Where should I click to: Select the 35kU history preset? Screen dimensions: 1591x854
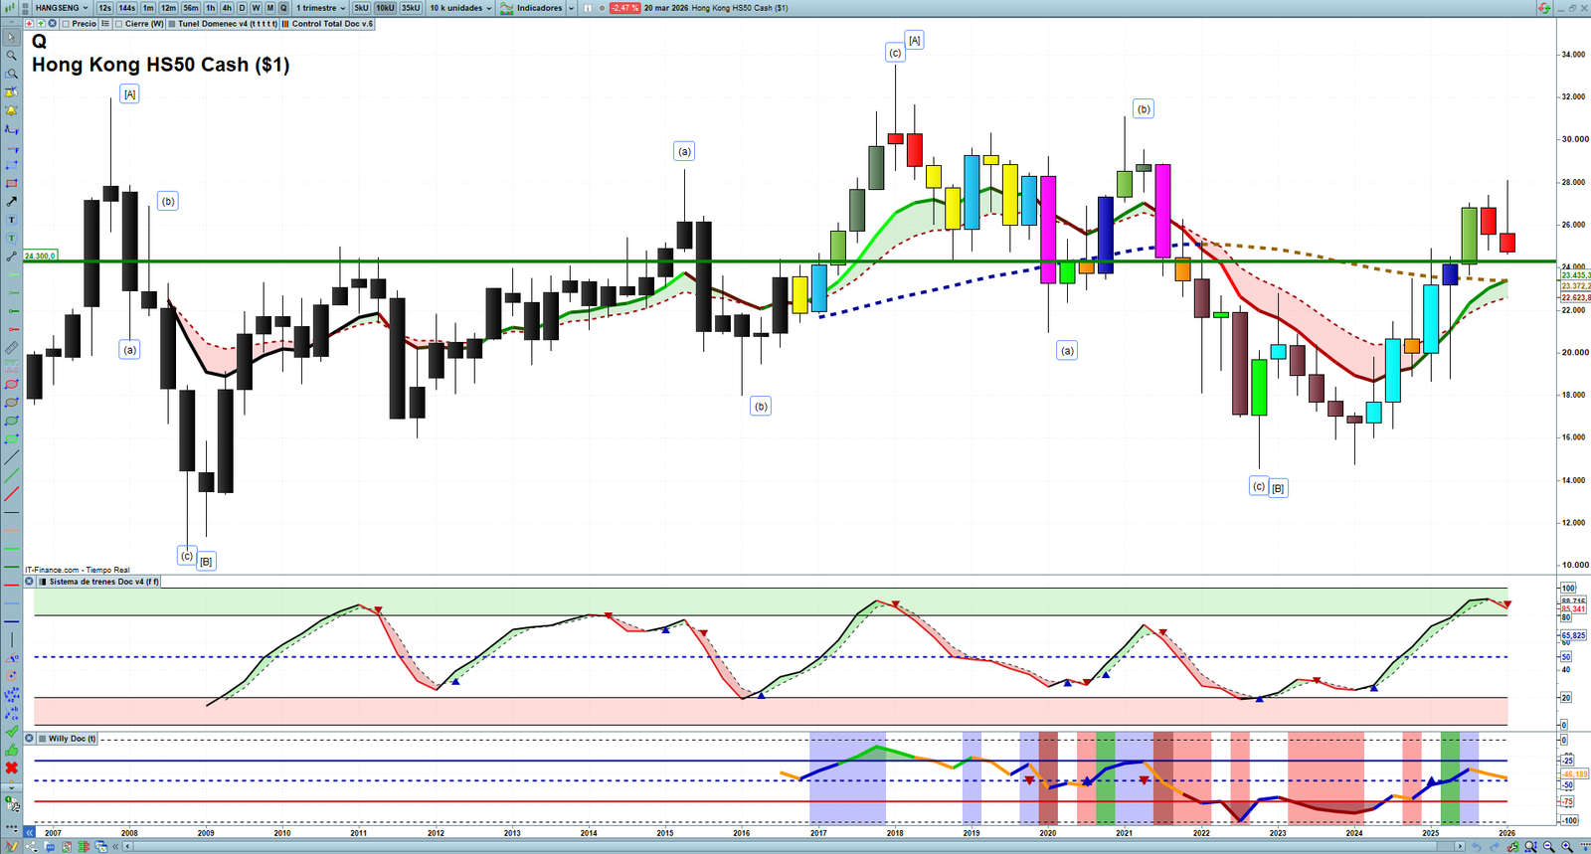pos(411,8)
